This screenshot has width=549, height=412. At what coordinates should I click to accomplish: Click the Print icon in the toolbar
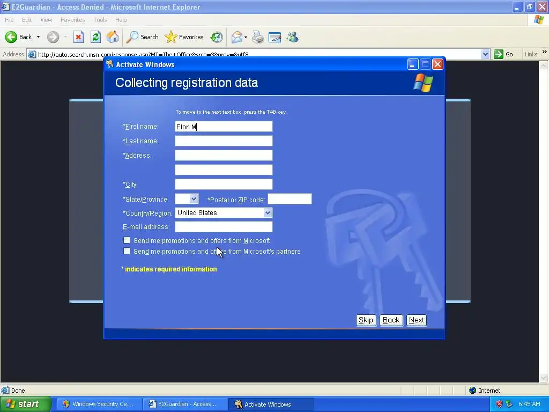tap(258, 37)
